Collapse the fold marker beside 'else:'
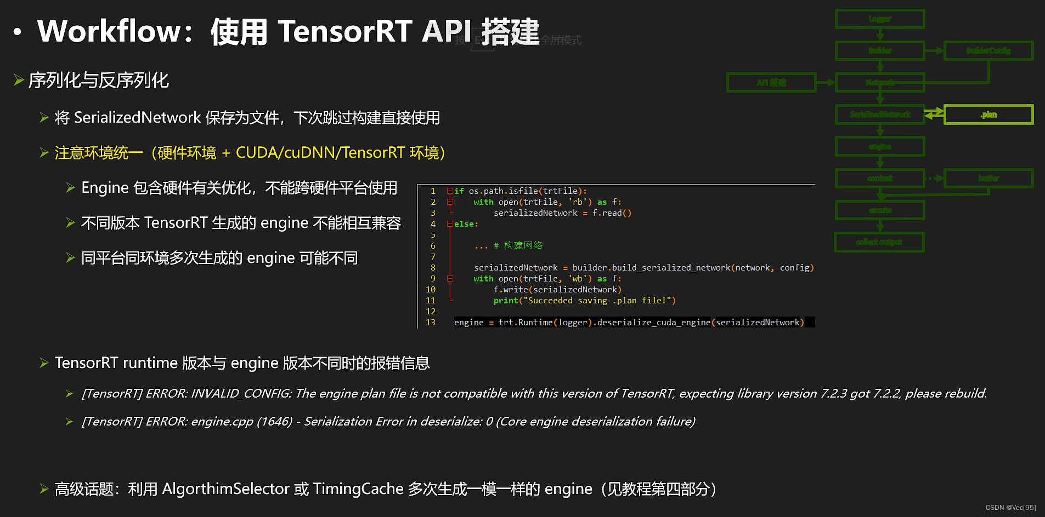The width and height of the screenshot is (1045, 517). pyautogui.click(x=450, y=224)
